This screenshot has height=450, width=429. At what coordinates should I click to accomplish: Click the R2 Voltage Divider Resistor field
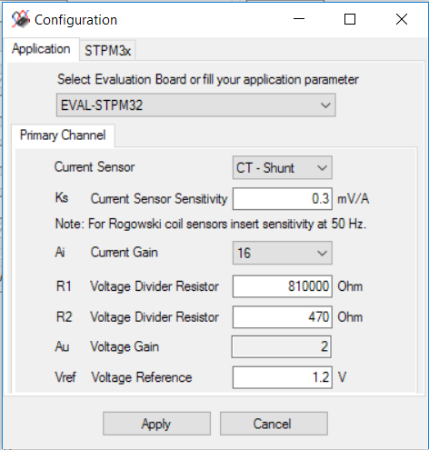283,317
